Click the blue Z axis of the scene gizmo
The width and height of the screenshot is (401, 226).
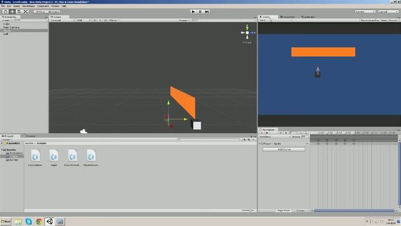(x=253, y=33)
